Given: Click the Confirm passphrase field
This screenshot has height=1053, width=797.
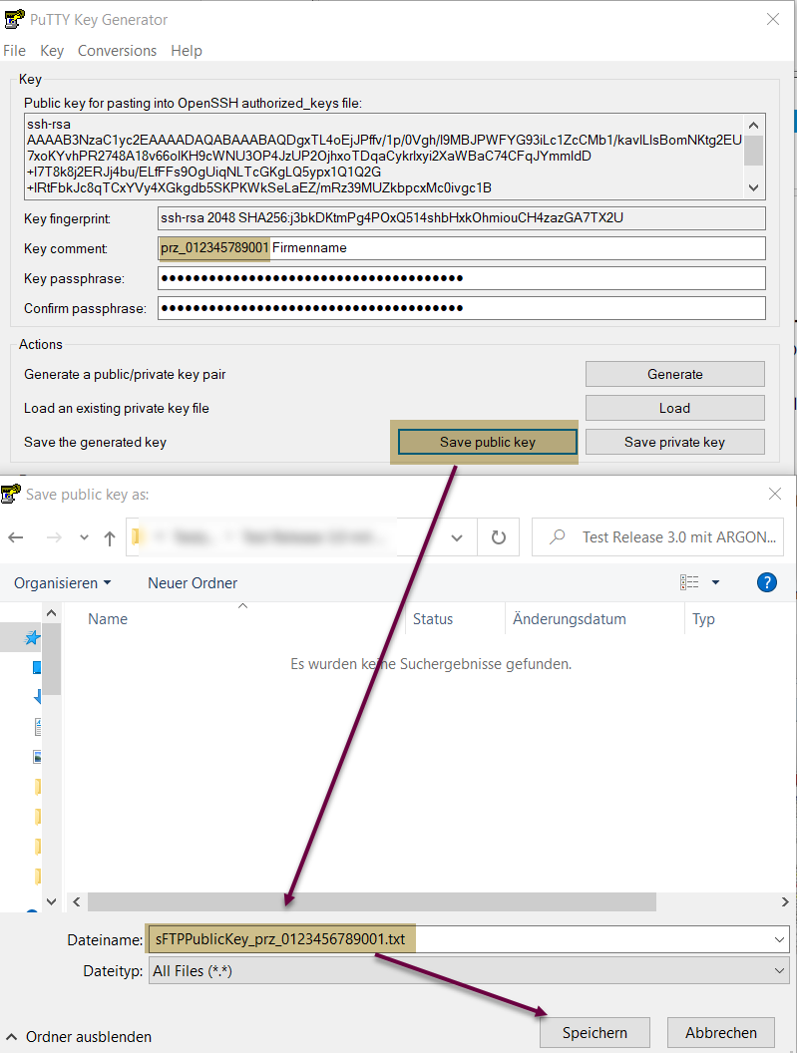Looking at the screenshot, I should (x=462, y=308).
